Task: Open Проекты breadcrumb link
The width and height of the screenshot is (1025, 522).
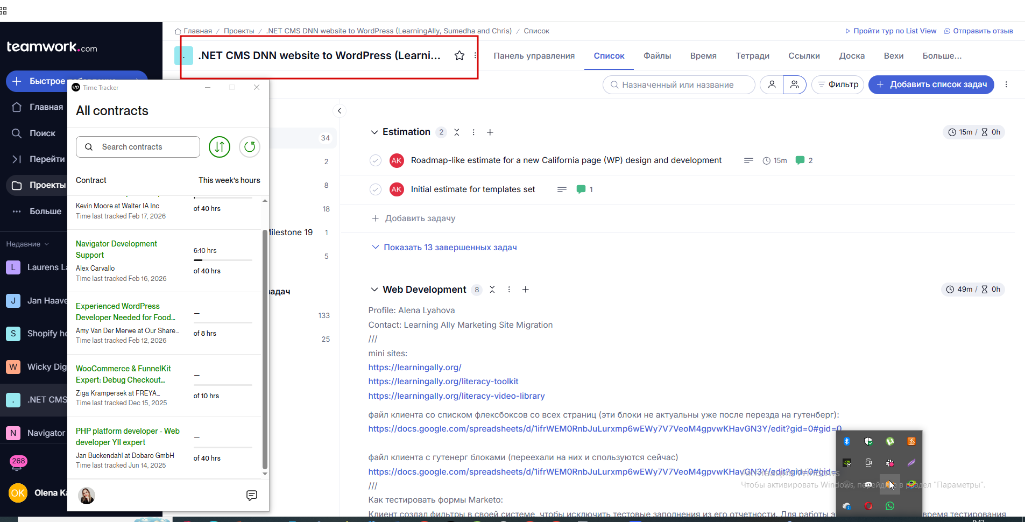Action: point(239,31)
